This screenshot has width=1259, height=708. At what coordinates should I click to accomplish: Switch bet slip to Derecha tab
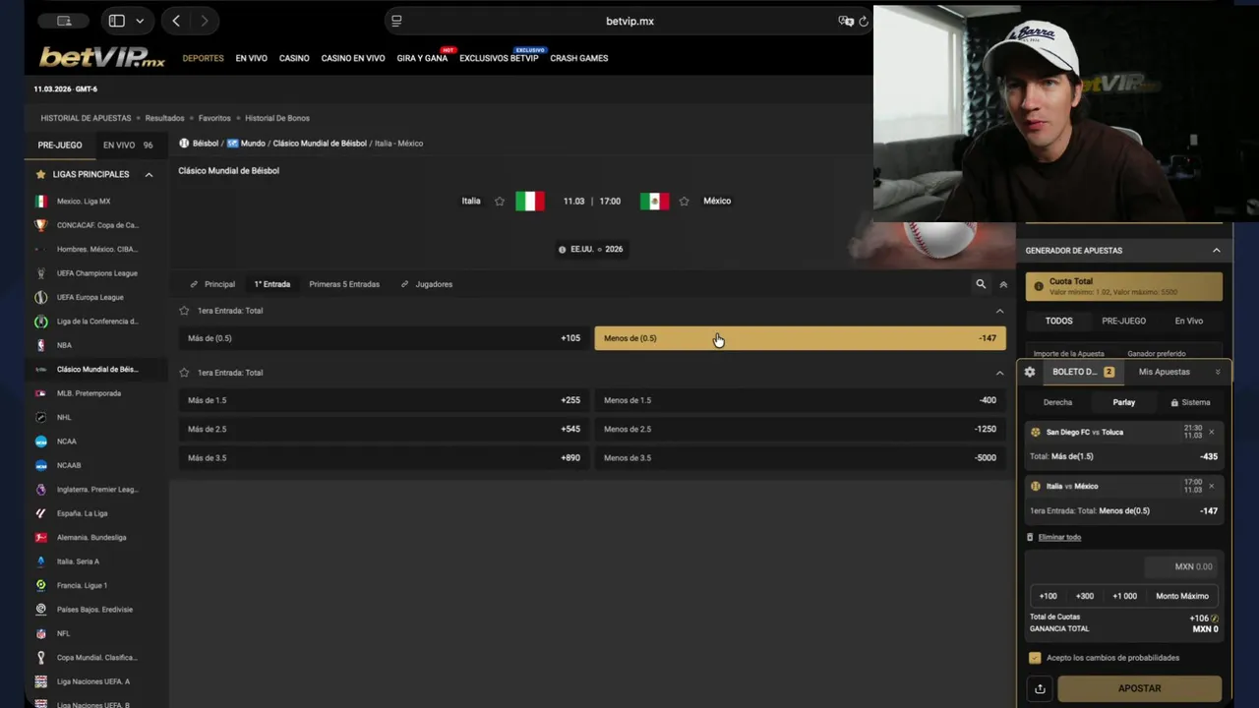click(1057, 402)
